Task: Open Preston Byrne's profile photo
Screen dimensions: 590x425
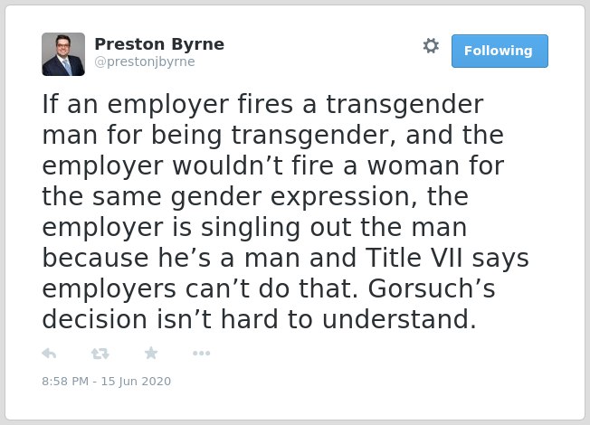Action: coord(63,54)
